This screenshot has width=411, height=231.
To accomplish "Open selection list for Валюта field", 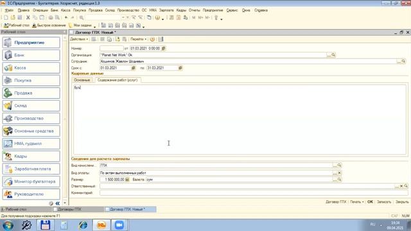I will (x=335, y=180).
